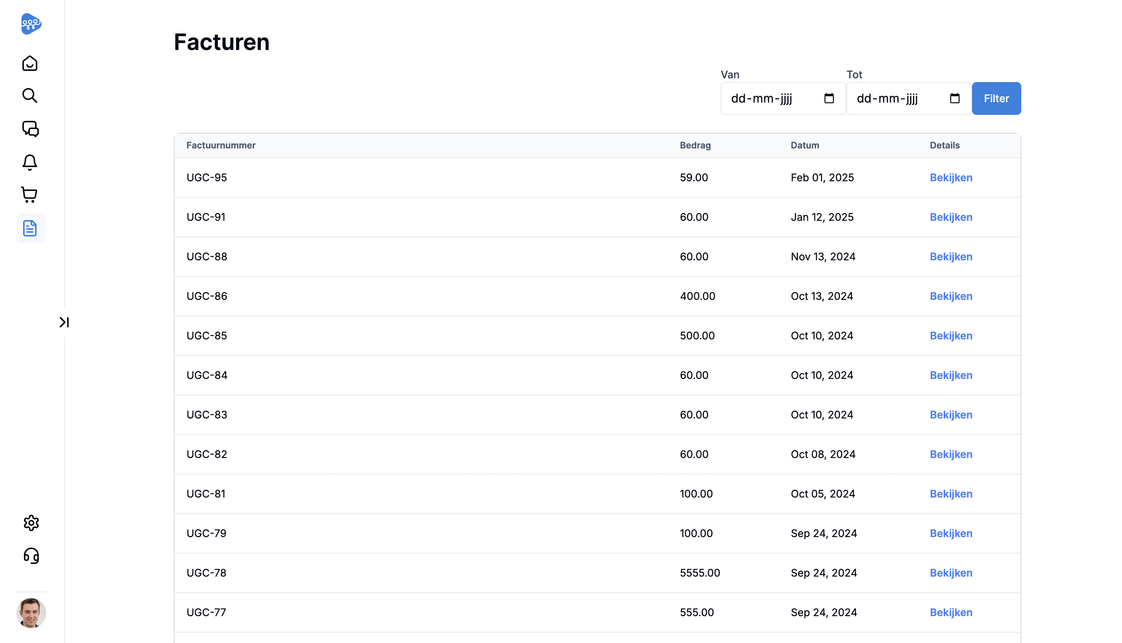Open the support headset icon
The width and height of the screenshot is (1122, 643).
click(31, 556)
